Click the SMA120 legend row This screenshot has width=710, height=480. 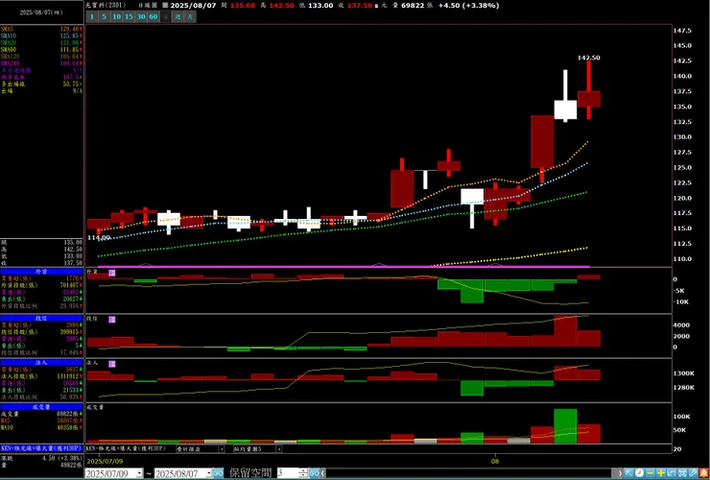pos(41,57)
